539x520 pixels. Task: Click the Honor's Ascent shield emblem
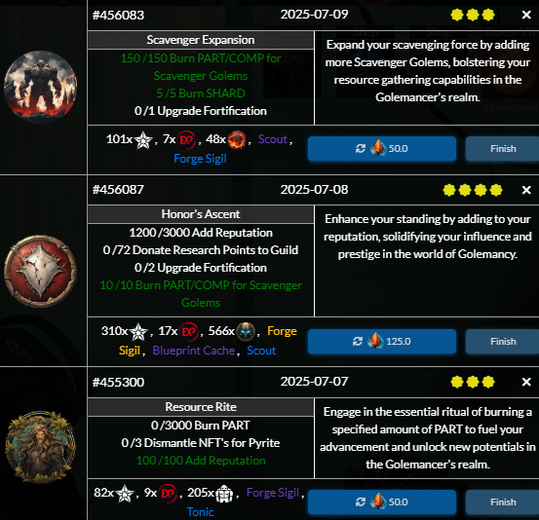[41, 271]
